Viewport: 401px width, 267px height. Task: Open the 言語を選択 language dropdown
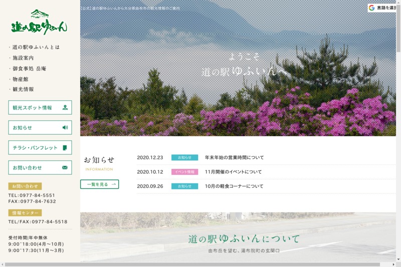point(386,8)
